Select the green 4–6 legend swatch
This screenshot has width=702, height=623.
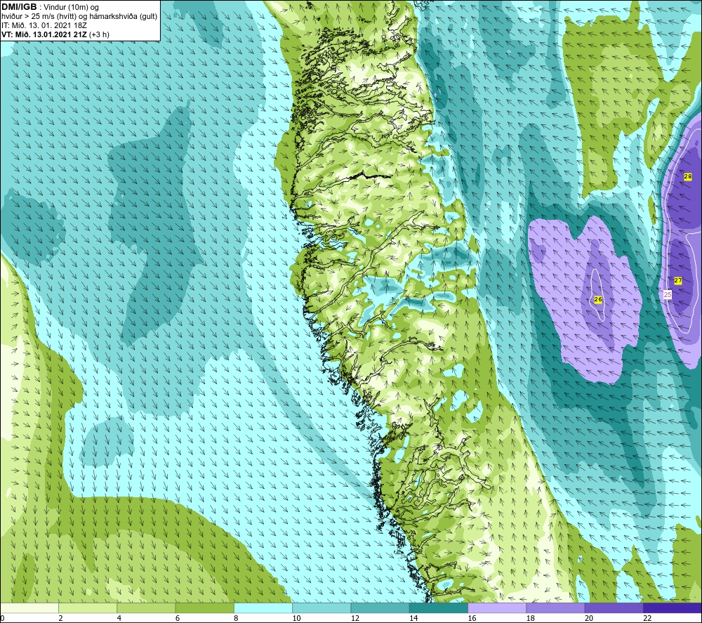[147, 608]
